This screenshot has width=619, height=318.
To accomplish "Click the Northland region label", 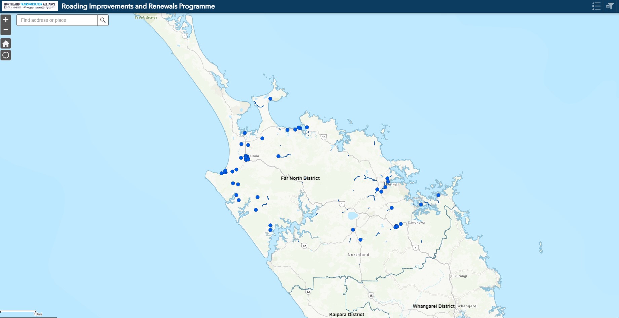I will 358,255.
